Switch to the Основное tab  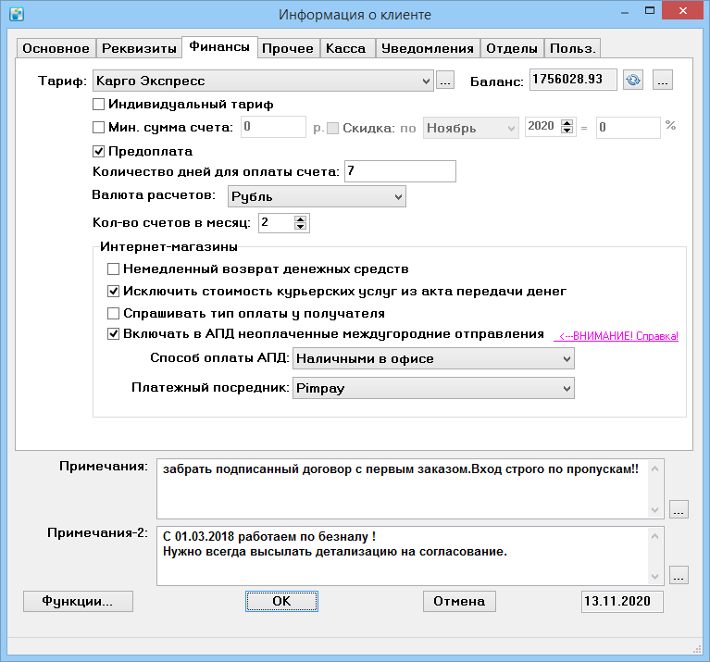[56, 48]
